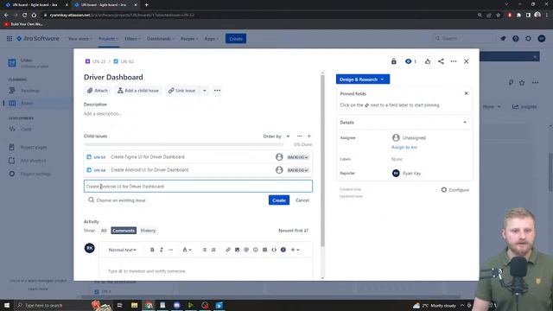Viewport: 553px width, 311px height.
Task: Click Cancel child issue creation
Action: pyautogui.click(x=302, y=200)
